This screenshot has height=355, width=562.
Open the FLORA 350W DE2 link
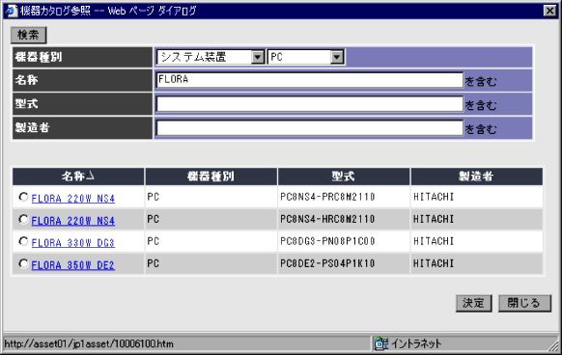point(73,265)
